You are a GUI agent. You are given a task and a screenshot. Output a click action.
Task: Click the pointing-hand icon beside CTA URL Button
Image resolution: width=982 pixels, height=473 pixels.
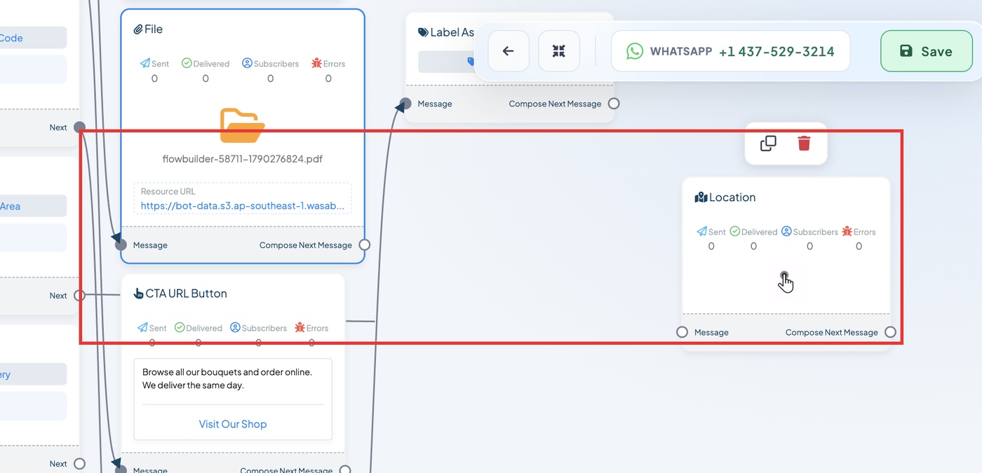pyautogui.click(x=138, y=294)
